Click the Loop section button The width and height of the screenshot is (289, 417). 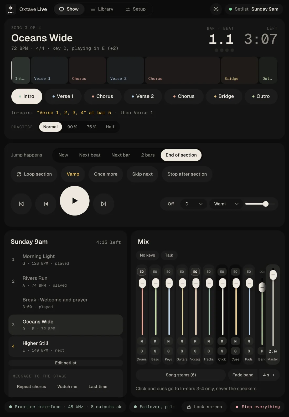coord(34,174)
